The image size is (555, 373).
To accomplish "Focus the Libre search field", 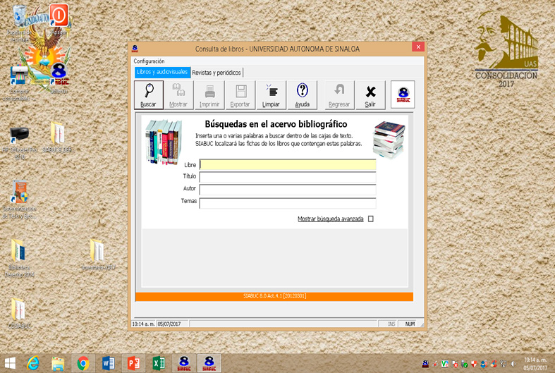I will [288, 164].
